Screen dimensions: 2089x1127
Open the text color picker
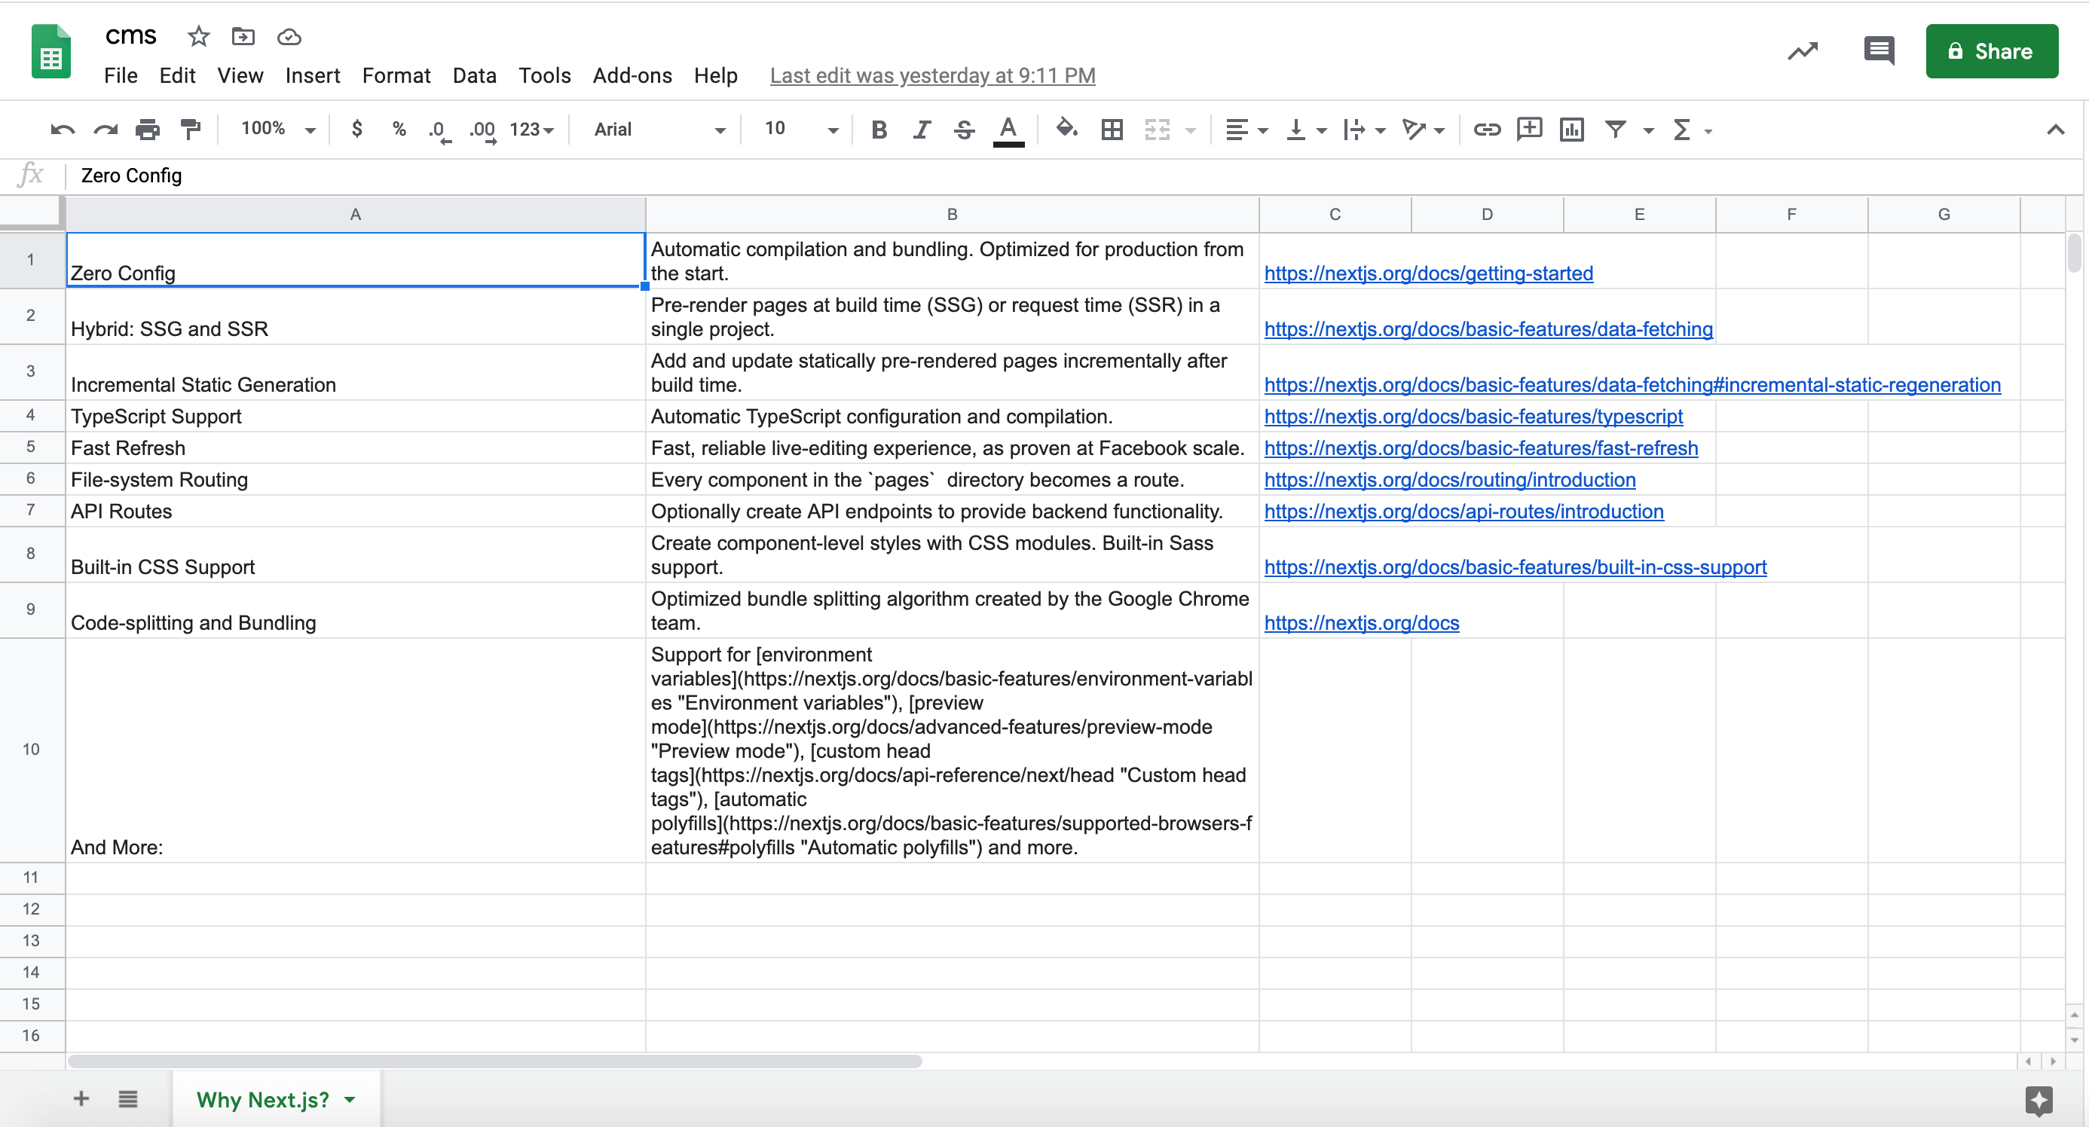[1008, 129]
